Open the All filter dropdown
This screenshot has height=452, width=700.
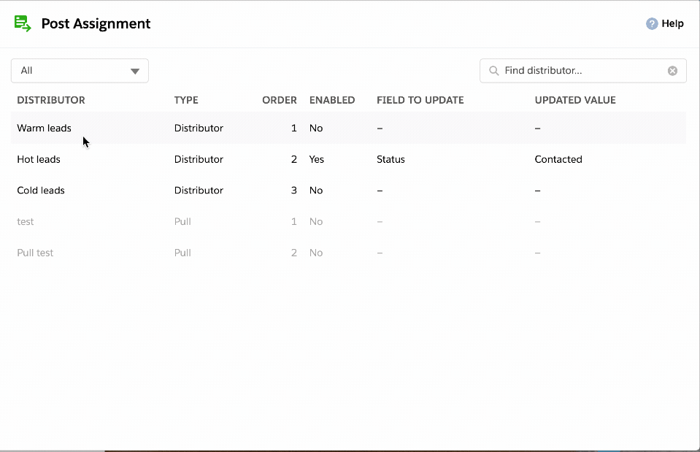tap(80, 71)
